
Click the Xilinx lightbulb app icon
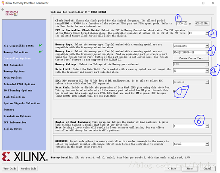coord(3,3)
